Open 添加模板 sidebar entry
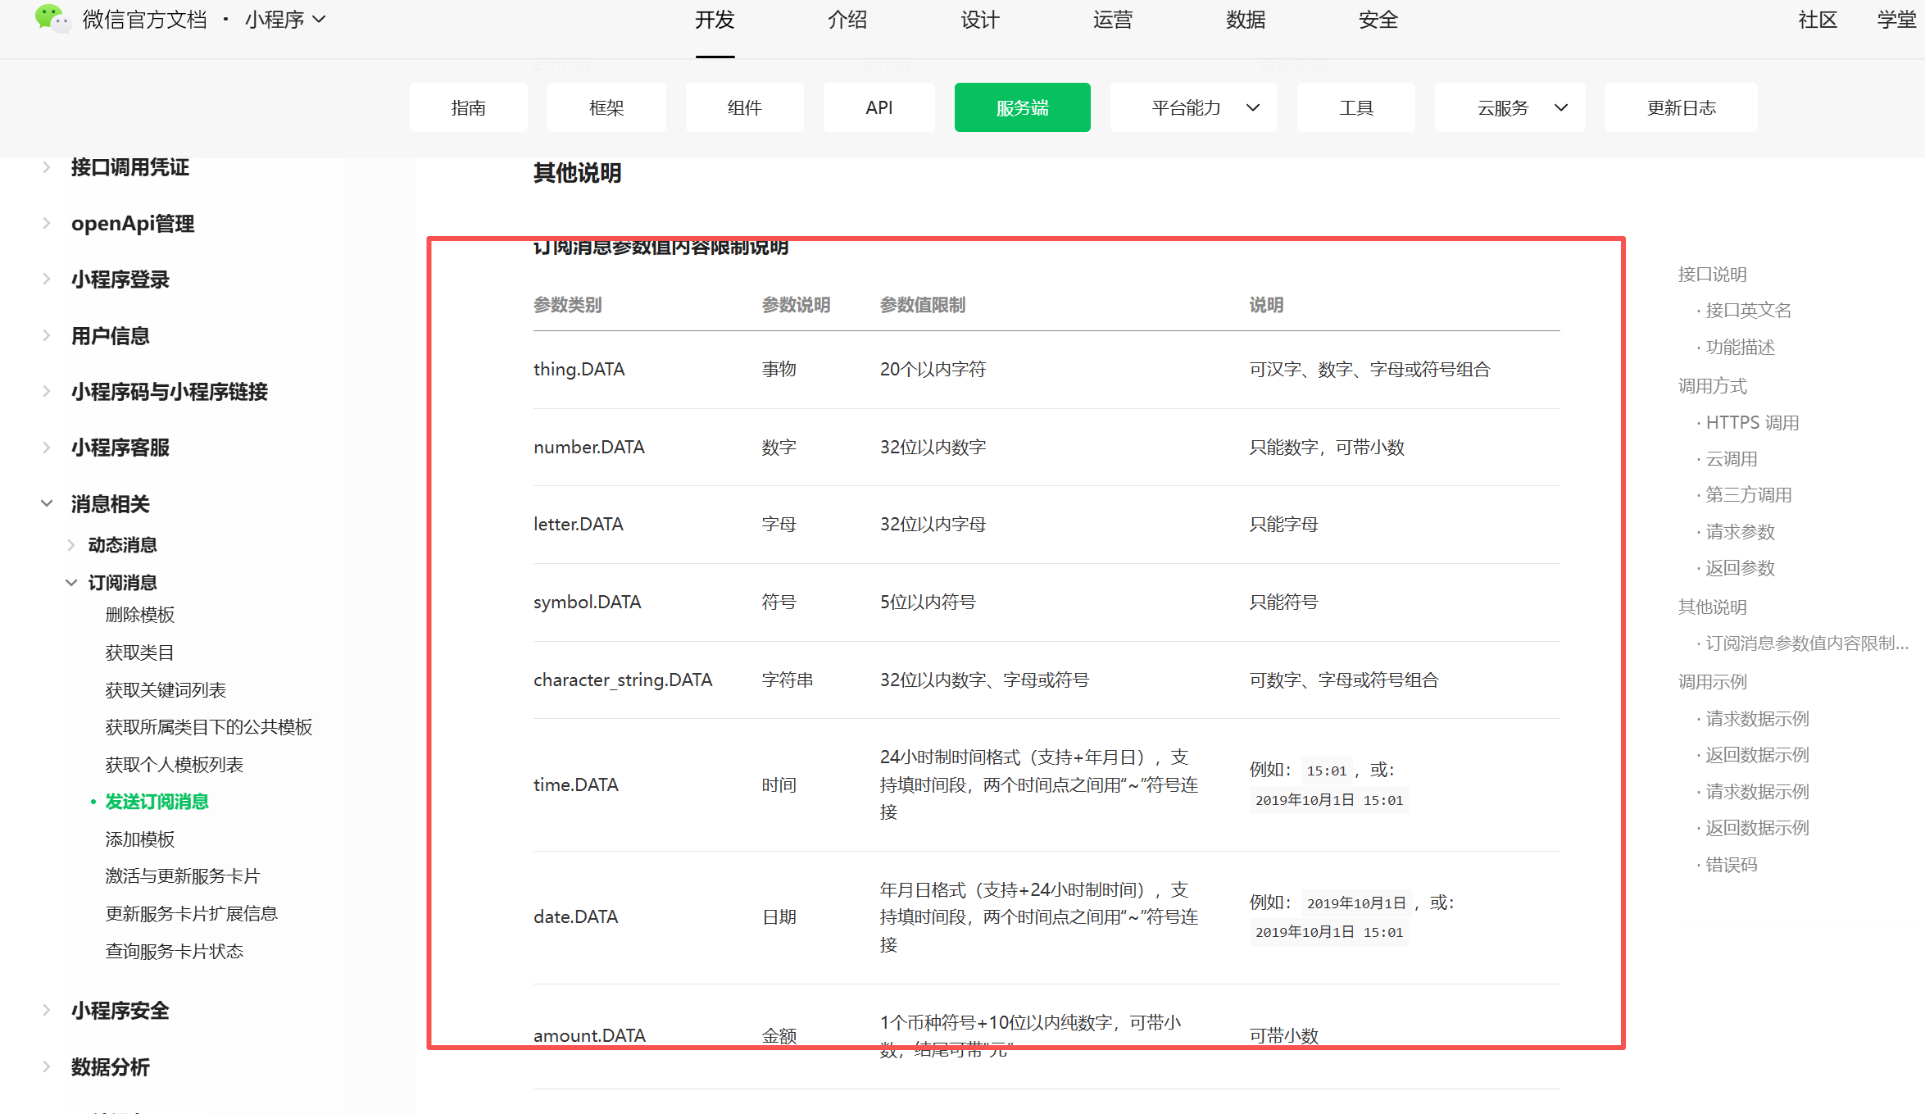The image size is (1925, 1114). click(x=140, y=839)
